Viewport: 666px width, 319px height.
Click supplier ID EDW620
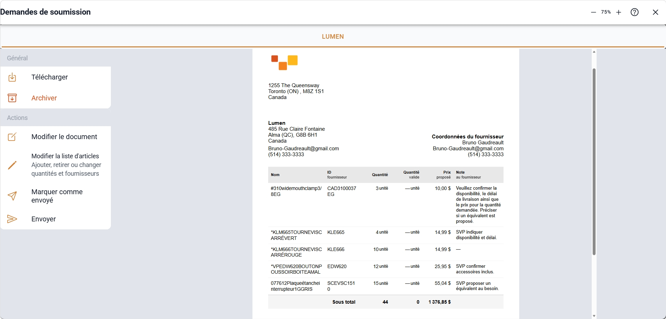pyautogui.click(x=337, y=266)
